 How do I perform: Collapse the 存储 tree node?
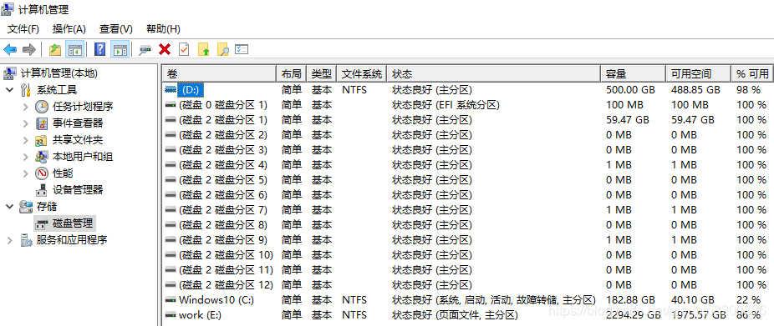(9, 206)
